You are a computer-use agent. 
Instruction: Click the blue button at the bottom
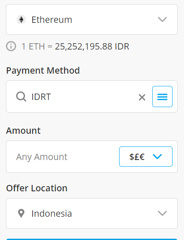tap(92, 239)
